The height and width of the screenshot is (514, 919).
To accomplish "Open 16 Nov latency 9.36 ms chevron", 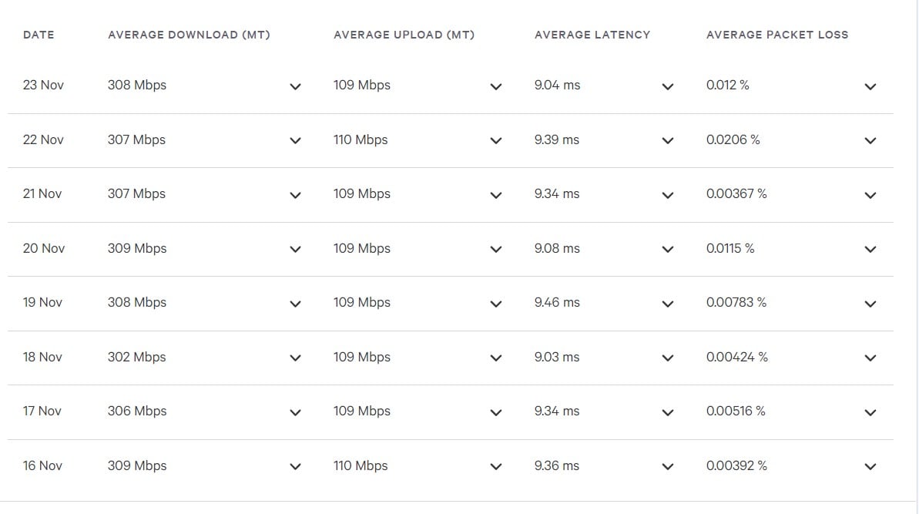I will tap(668, 466).
